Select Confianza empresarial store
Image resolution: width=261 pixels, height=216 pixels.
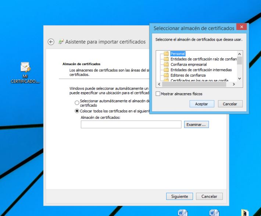click(x=189, y=65)
